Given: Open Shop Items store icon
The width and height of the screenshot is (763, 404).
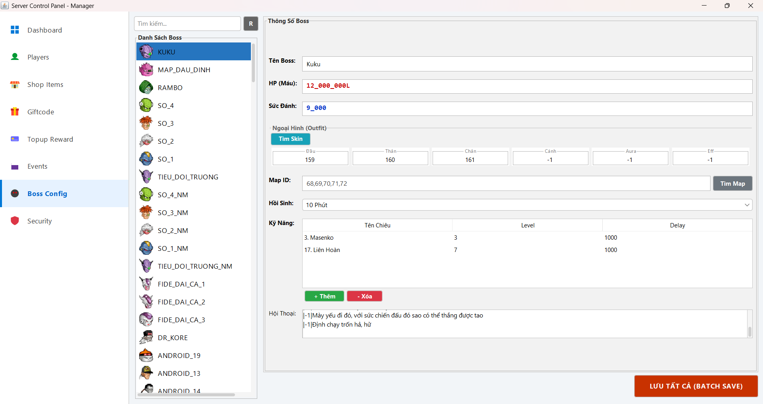Looking at the screenshot, I should [15, 85].
